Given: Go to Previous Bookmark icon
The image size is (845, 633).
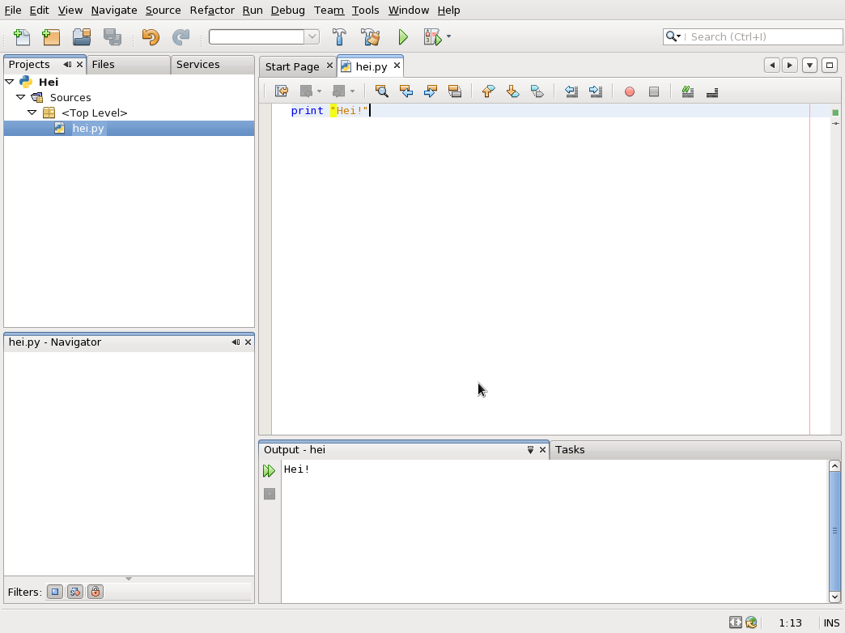Looking at the screenshot, I should point(488,91).
